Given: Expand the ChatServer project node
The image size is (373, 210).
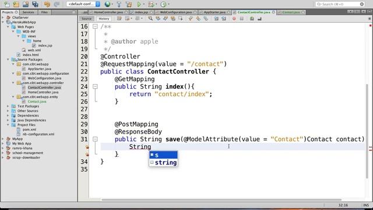Looking at the screenshot, I should [3, 17].
